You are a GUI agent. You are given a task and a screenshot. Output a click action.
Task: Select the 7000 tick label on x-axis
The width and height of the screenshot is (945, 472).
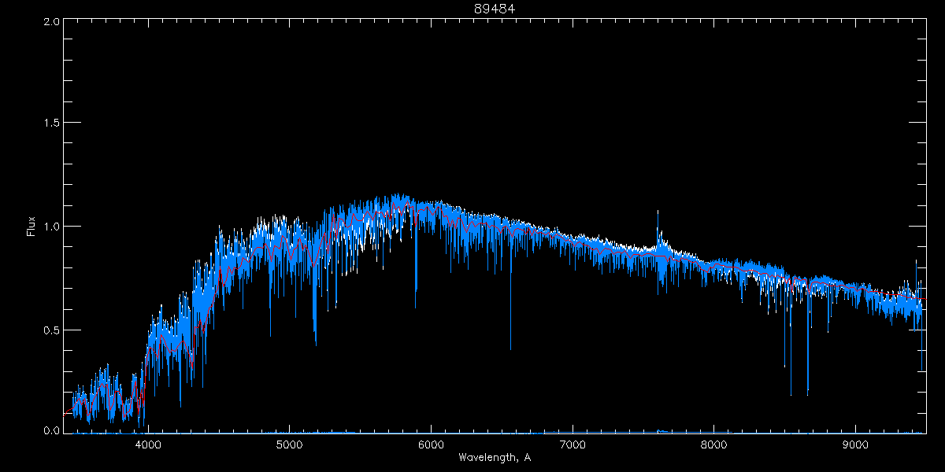[573, 443]
